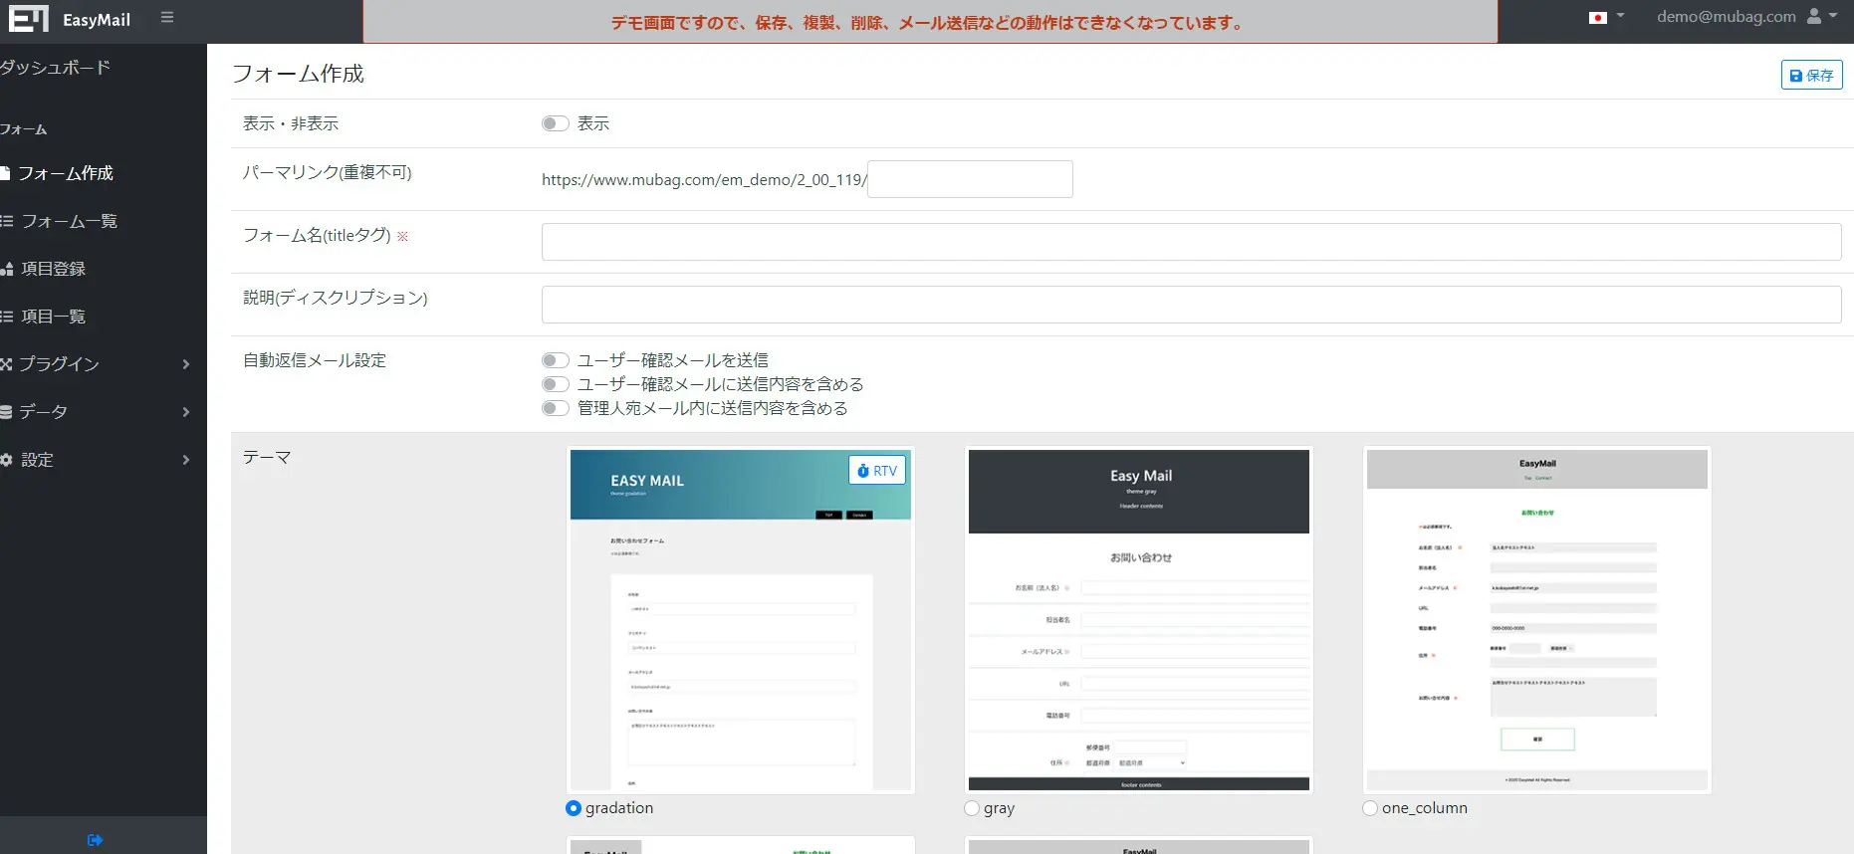Click the RTV button on gradation theme

coord(877,471)
